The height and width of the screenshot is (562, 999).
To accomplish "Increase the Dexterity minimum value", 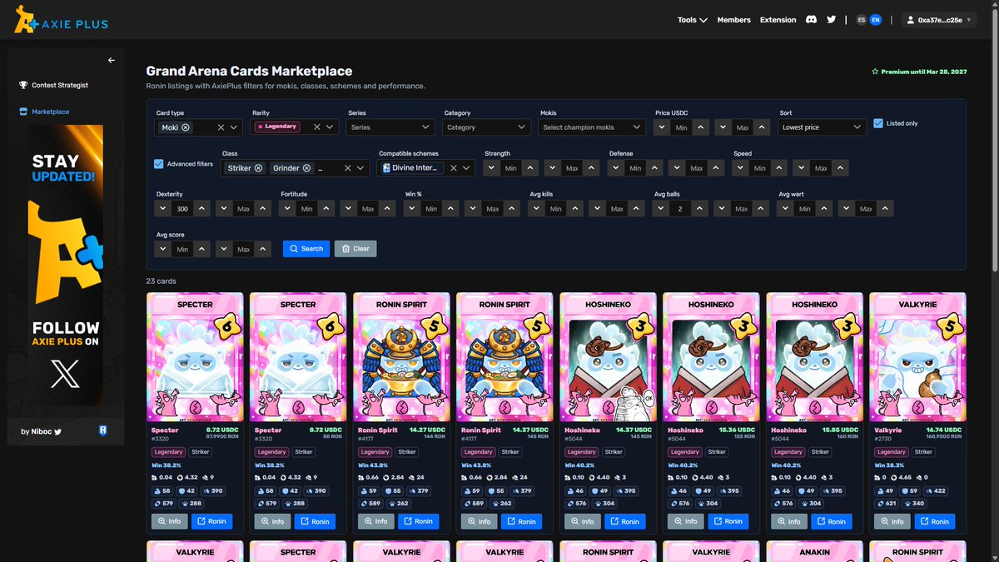I will click(202, 208).
